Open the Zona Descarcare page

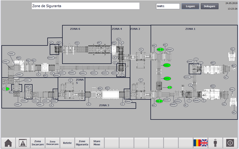(x=52, y=143)
